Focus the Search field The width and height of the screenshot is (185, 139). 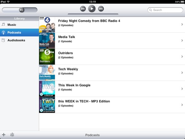[165, 10]
